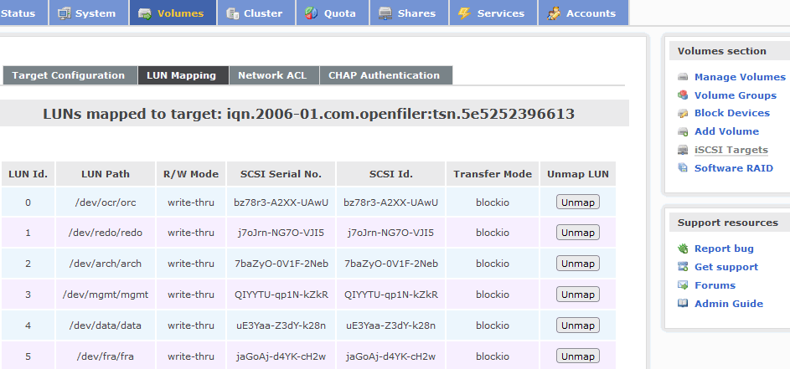Click the Report bug icon
Viewport: 790px width, 369px height.
click(684, 249)
